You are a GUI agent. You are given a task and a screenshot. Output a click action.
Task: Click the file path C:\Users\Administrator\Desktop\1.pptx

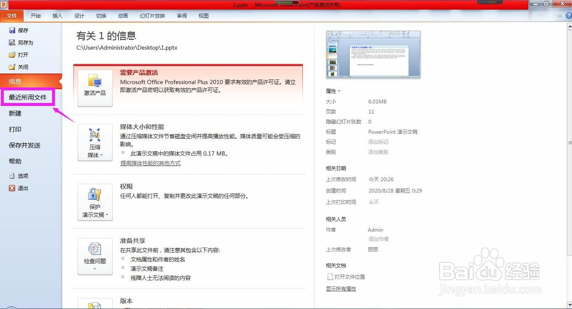[127, 48]
